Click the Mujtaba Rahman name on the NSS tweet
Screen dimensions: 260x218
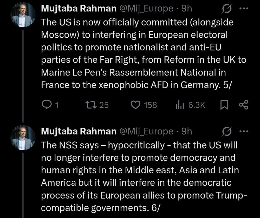[79, 132]
